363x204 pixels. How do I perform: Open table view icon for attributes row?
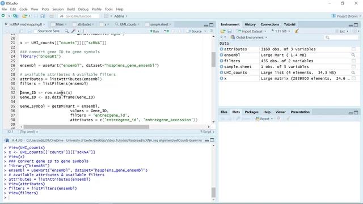pyautogui.click(x=353, y=49)
